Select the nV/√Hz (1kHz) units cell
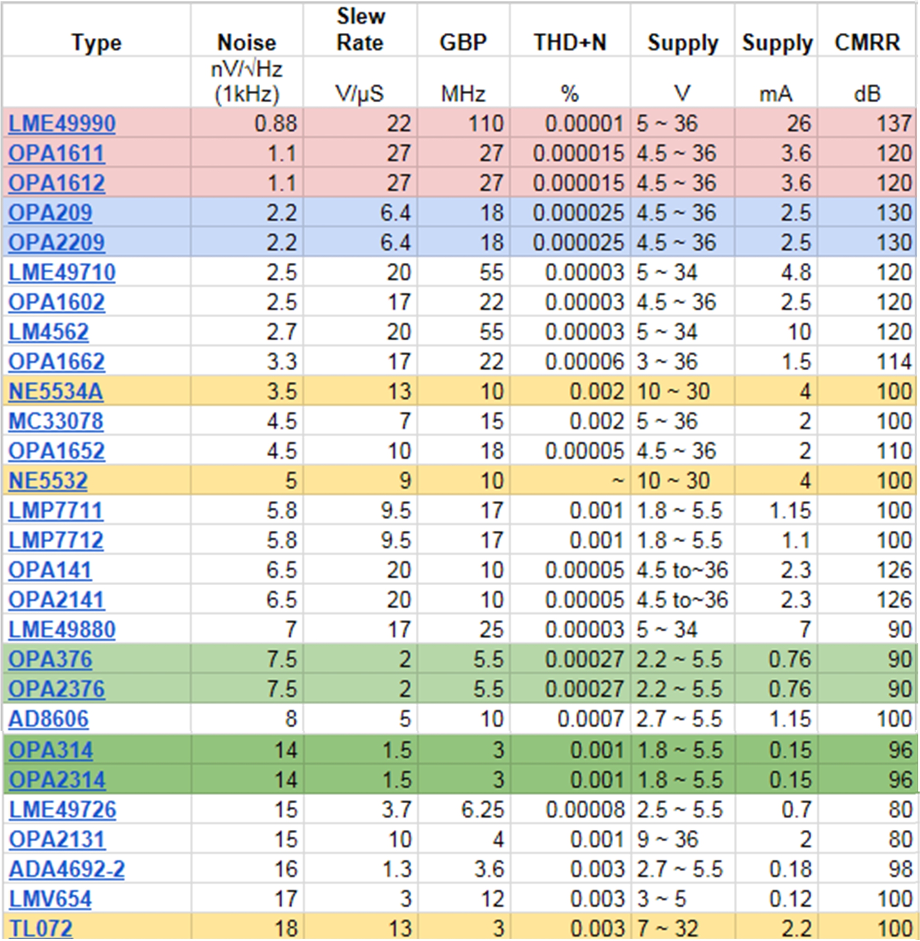This screenshot has width=920, height=941. tap(247, 82)
